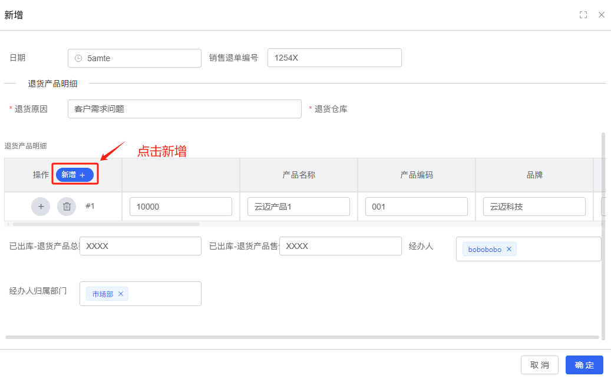Click the 云迈产品1 product name field
Screen dimensions: 611x382
tap(298, 207)
